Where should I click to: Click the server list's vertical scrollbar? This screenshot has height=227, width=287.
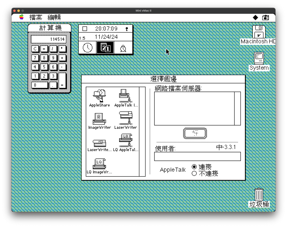[237, 108]
